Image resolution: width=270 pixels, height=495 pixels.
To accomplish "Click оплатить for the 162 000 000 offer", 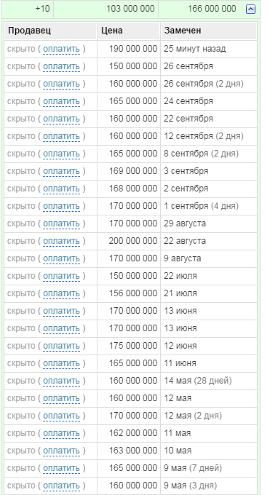I will pyautogui.click(x=62, y=433).
